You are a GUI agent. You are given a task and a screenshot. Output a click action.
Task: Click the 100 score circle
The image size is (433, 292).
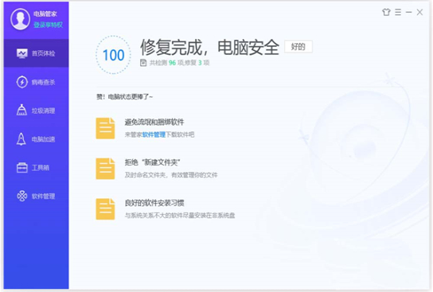tap(113, 55)
